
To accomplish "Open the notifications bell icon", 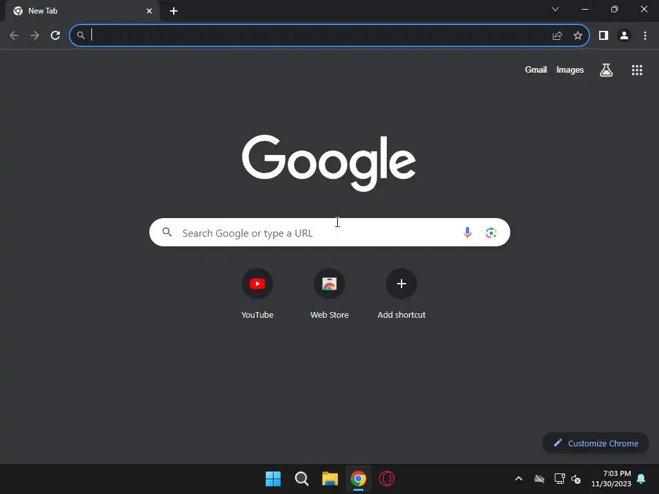I will coord(642,479).
